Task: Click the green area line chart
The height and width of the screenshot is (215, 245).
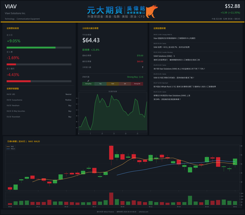Action: click(113, 113)
